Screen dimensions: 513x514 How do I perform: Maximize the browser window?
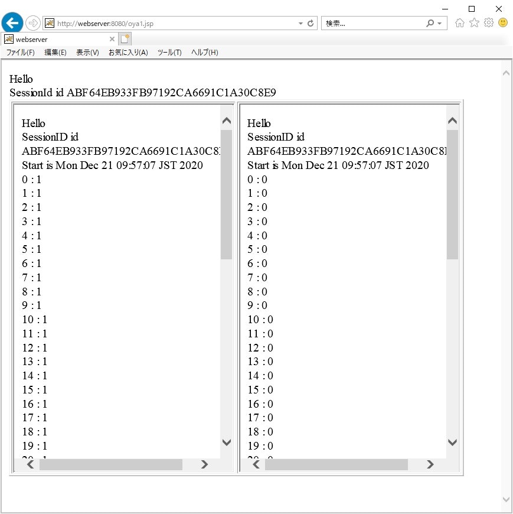coord(472,9)
